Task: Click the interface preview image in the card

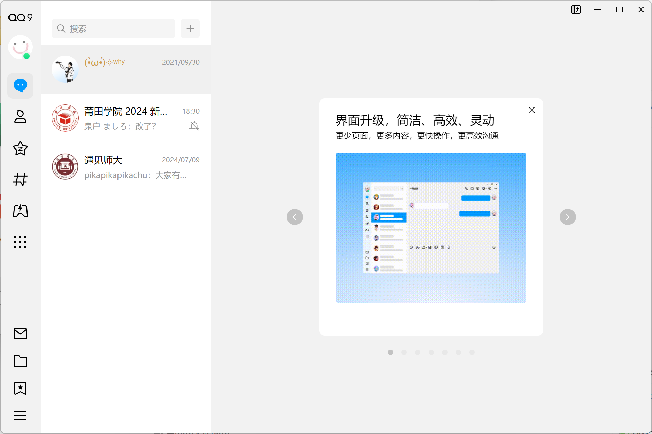Action: pos(431,228)
